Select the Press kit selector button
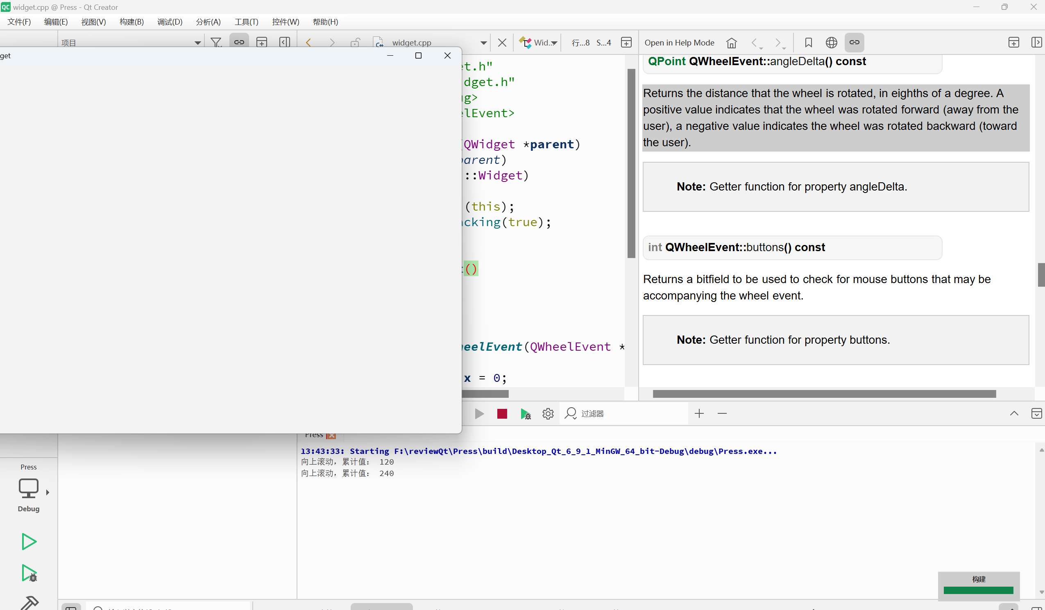1045x610 pixels. [29, 488]
